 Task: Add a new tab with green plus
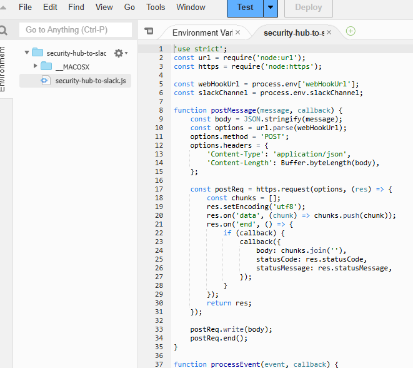click(x=351, y=31)
